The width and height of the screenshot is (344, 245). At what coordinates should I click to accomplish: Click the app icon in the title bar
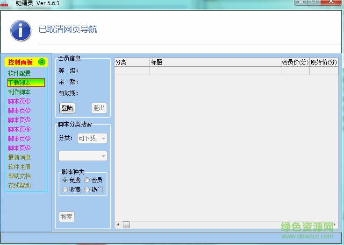[x=4, y=3]
